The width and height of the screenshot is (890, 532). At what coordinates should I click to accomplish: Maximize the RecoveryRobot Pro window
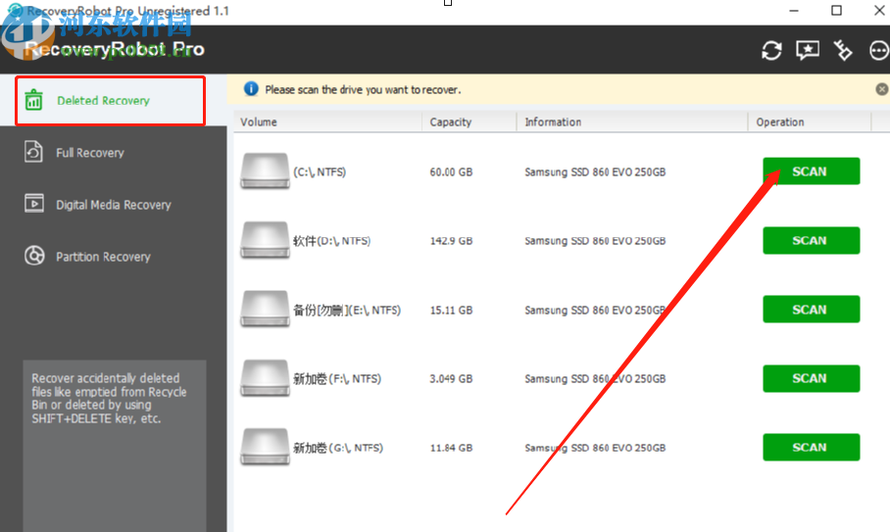click(837, 11)
